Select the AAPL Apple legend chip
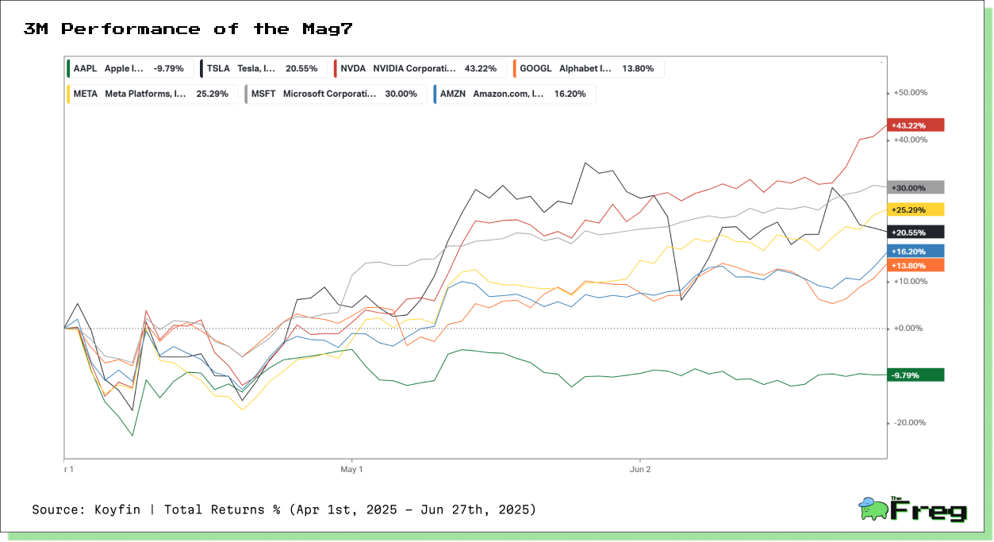The width and height of the screenshot is (994, 542). click(129, 68)
